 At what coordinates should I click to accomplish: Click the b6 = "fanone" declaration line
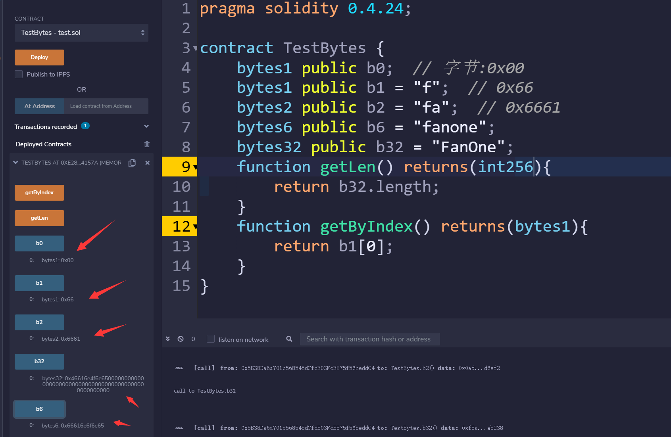point(365,127)
